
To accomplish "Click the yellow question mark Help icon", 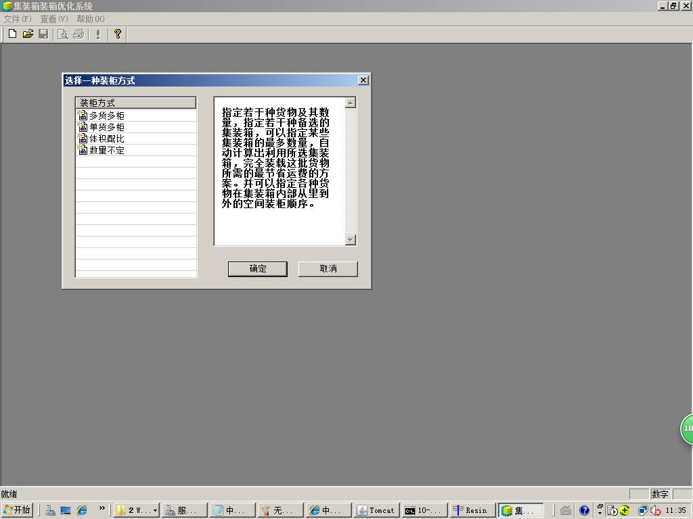I will [x=118, y=34].
